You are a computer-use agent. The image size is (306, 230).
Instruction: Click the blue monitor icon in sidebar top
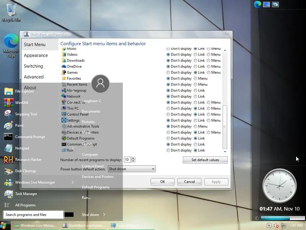pos(266,4)
